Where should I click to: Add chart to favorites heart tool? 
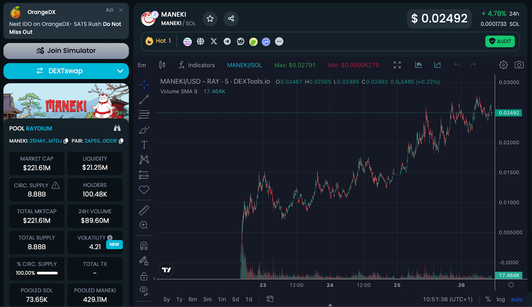tap(144, 190)
